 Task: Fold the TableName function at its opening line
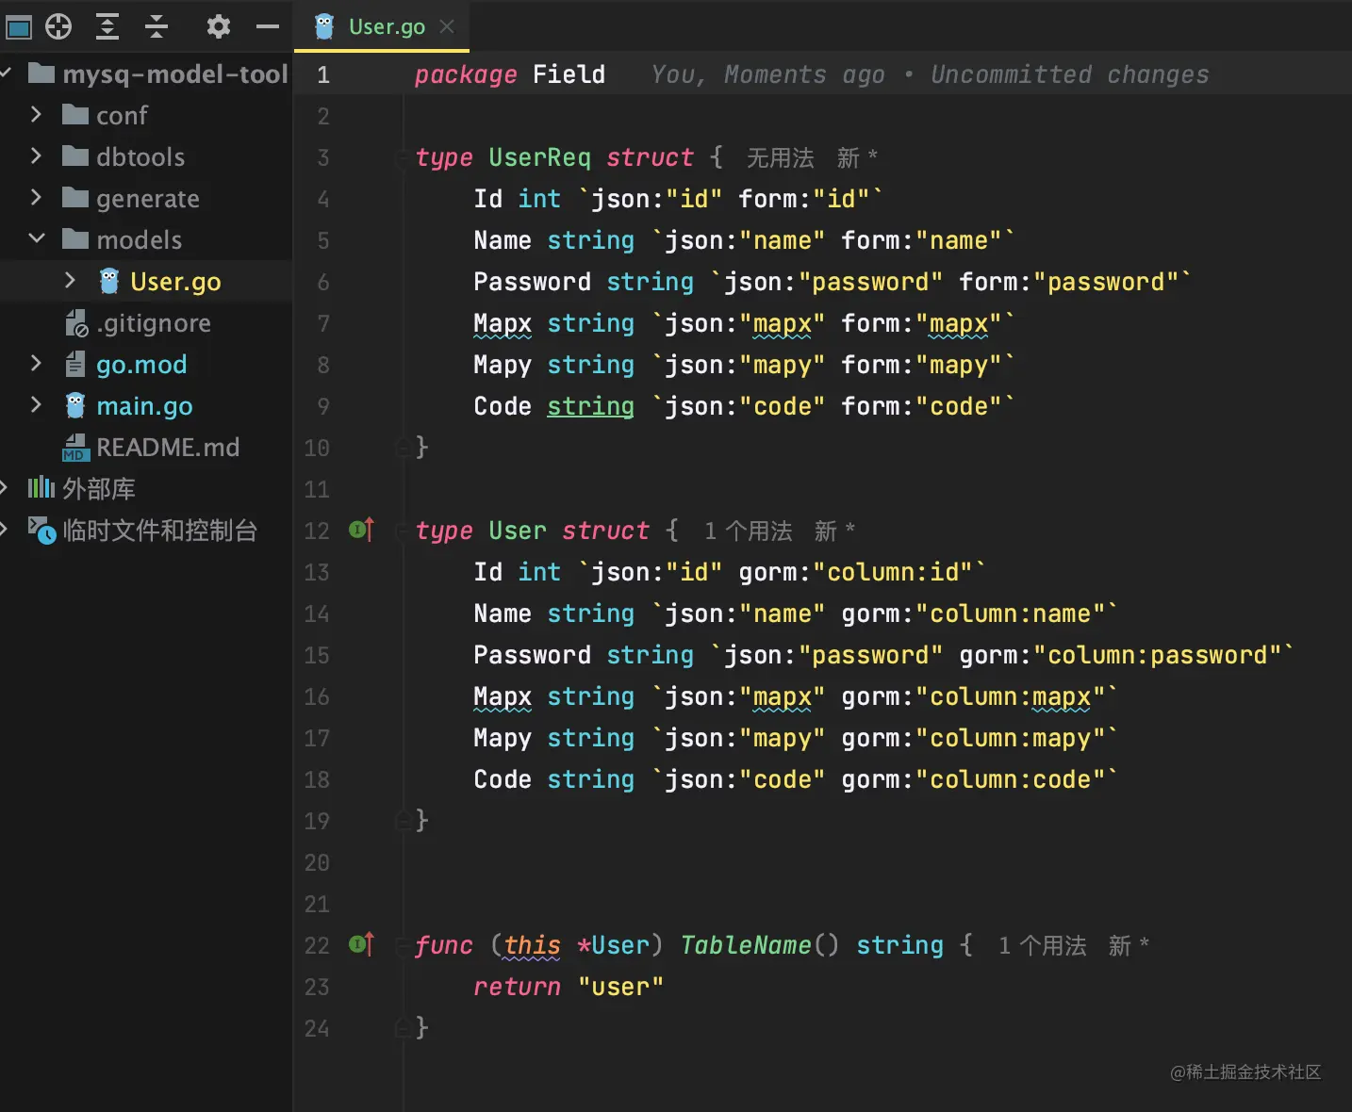[x=403, y=945]
